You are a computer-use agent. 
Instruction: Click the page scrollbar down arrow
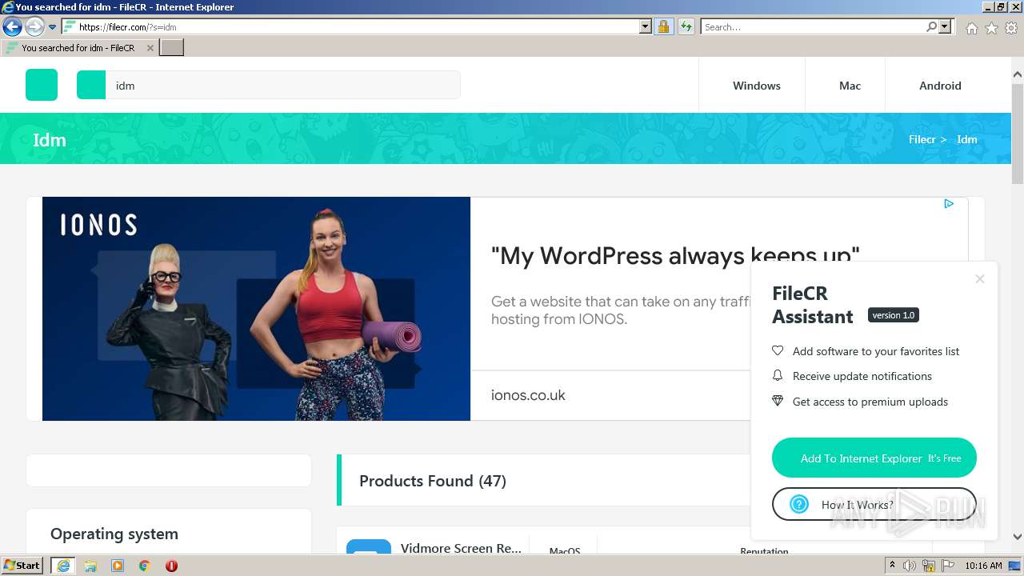[x=1018, y=537]
